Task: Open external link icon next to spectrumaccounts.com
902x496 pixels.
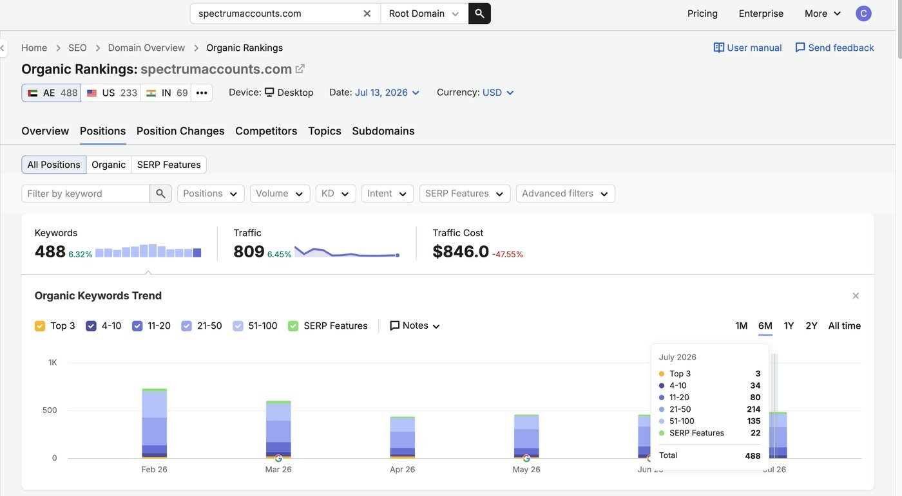Action: tap(300, 69)
